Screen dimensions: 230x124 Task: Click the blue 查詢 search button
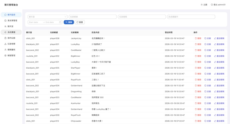click(x=69, y=22)
